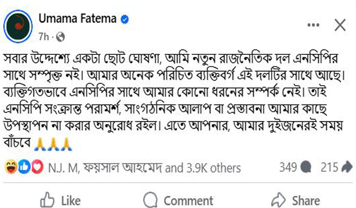This screenshot has width=356, height=208.
Task: Close the post with the X button
Action: tap(340, 25)
